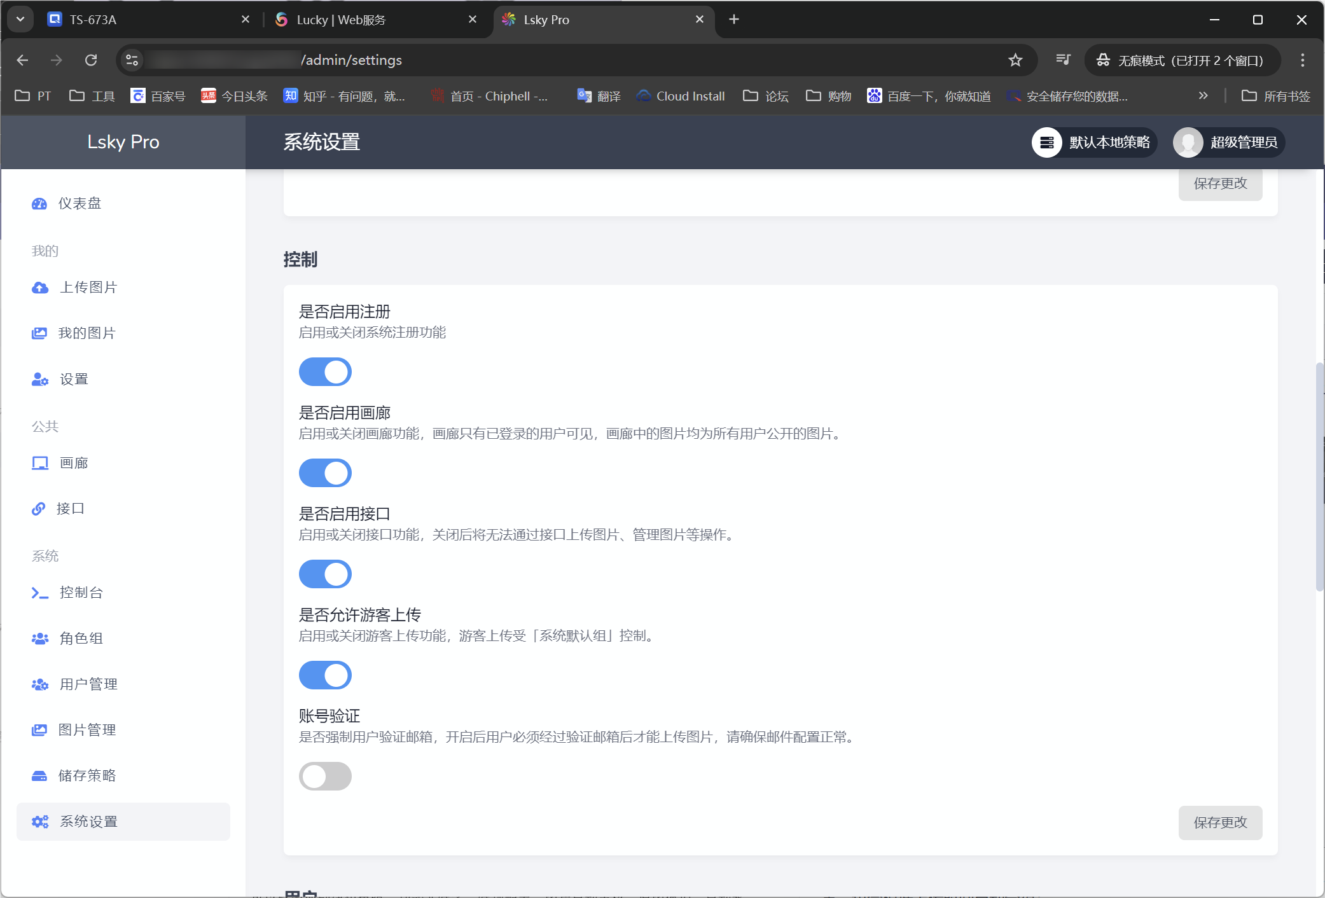The image size is (1325, 898).
Task: Open the 首页 - Chiphell bookmark
Action: click(490, 96)
